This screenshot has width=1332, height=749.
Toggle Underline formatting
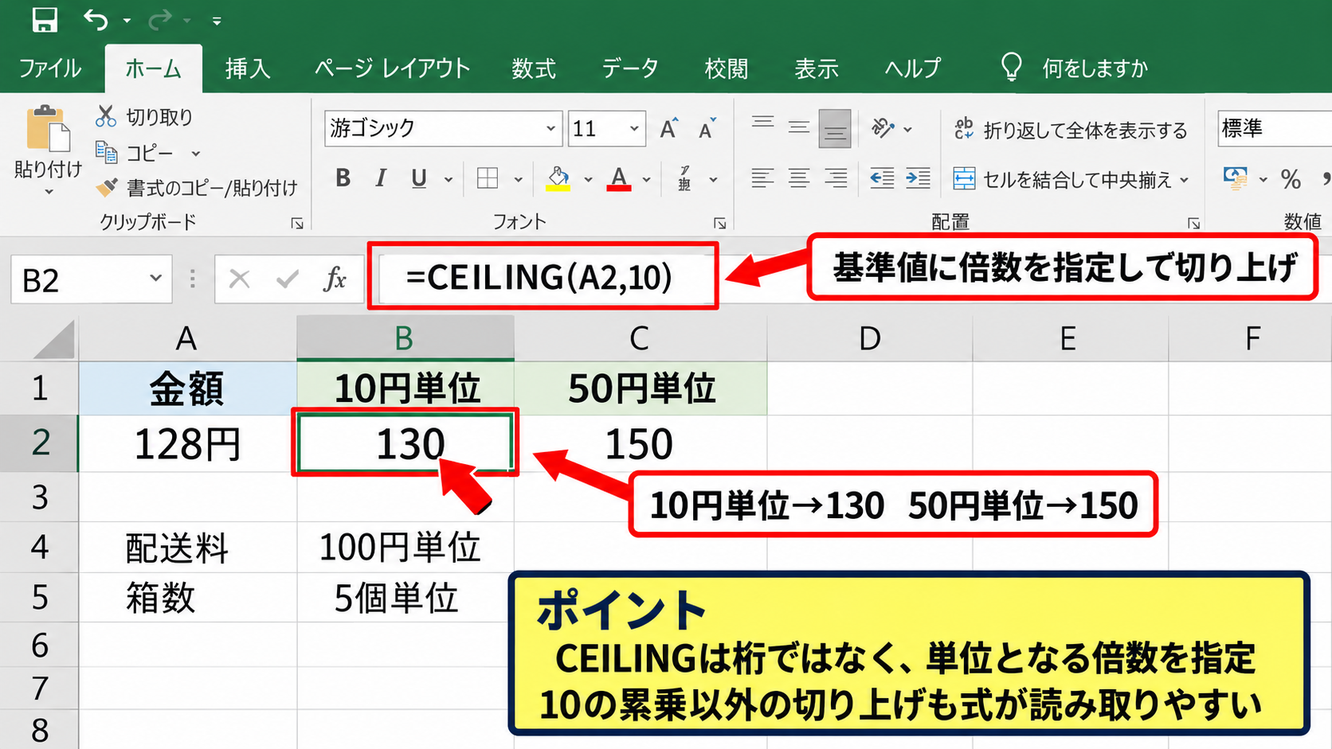pyautogui.click(x=419, y=178)
